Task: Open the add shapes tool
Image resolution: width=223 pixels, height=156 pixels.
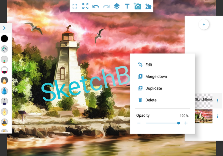Action: point(148,7)
